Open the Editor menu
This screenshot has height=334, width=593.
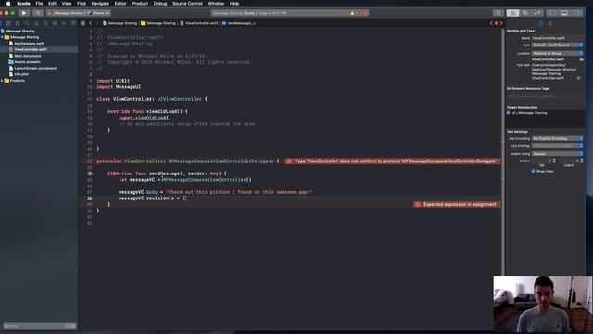tap(120, 4)
